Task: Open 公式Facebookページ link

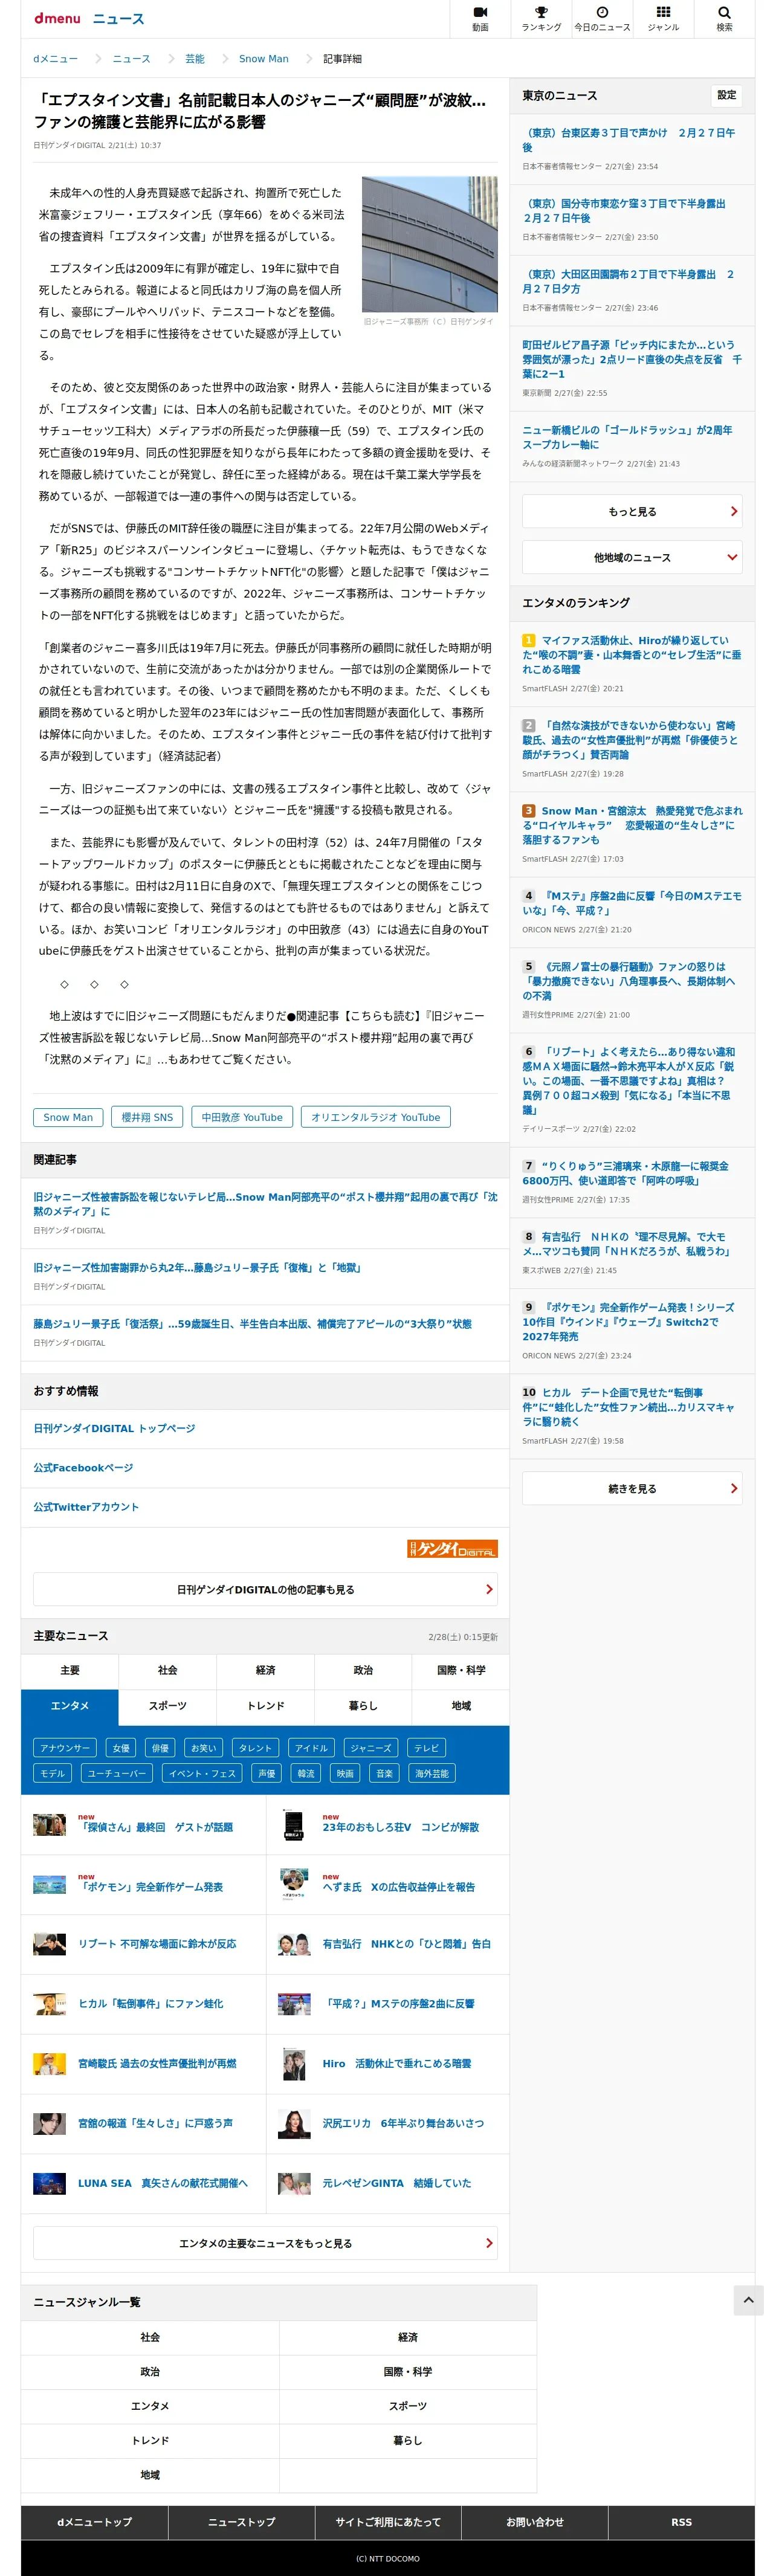Action: [x=83, y=1467]
